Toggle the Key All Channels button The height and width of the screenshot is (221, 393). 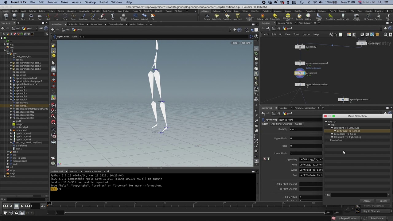pos(372,211)
